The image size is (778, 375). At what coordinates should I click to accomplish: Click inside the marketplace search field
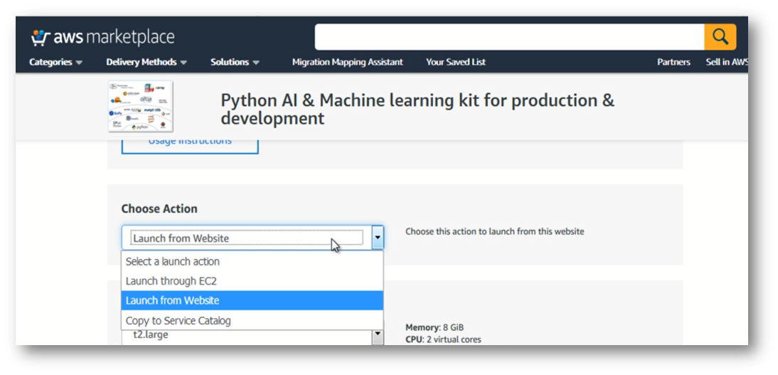pos(509,37)
